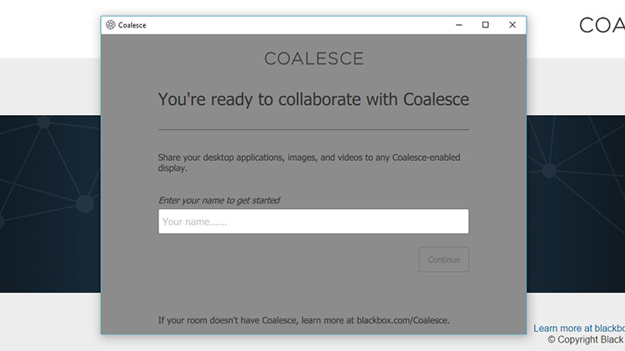The image size is (625, 351).
Task: Click the dark network banner left of dialog
Action: click(x=50, y=204)
